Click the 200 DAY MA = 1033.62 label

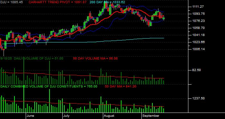[x=107, y=2]
